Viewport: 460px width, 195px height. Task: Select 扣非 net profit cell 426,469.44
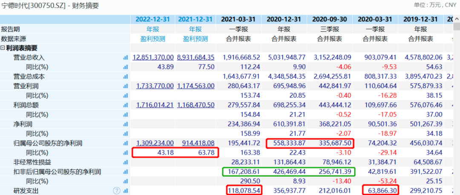[x=289, y=172]
